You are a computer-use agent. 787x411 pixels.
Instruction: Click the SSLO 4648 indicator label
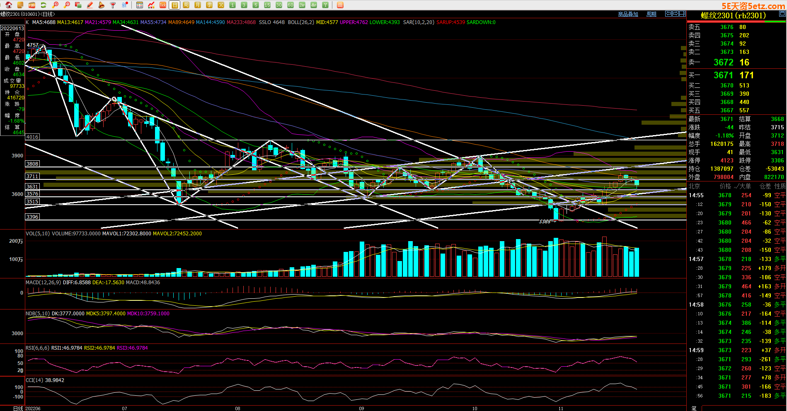pyautogui.click(x=272, y=22)
